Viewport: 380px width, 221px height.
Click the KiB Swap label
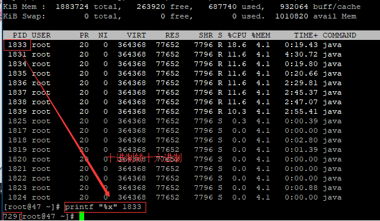tap(24, 16)
